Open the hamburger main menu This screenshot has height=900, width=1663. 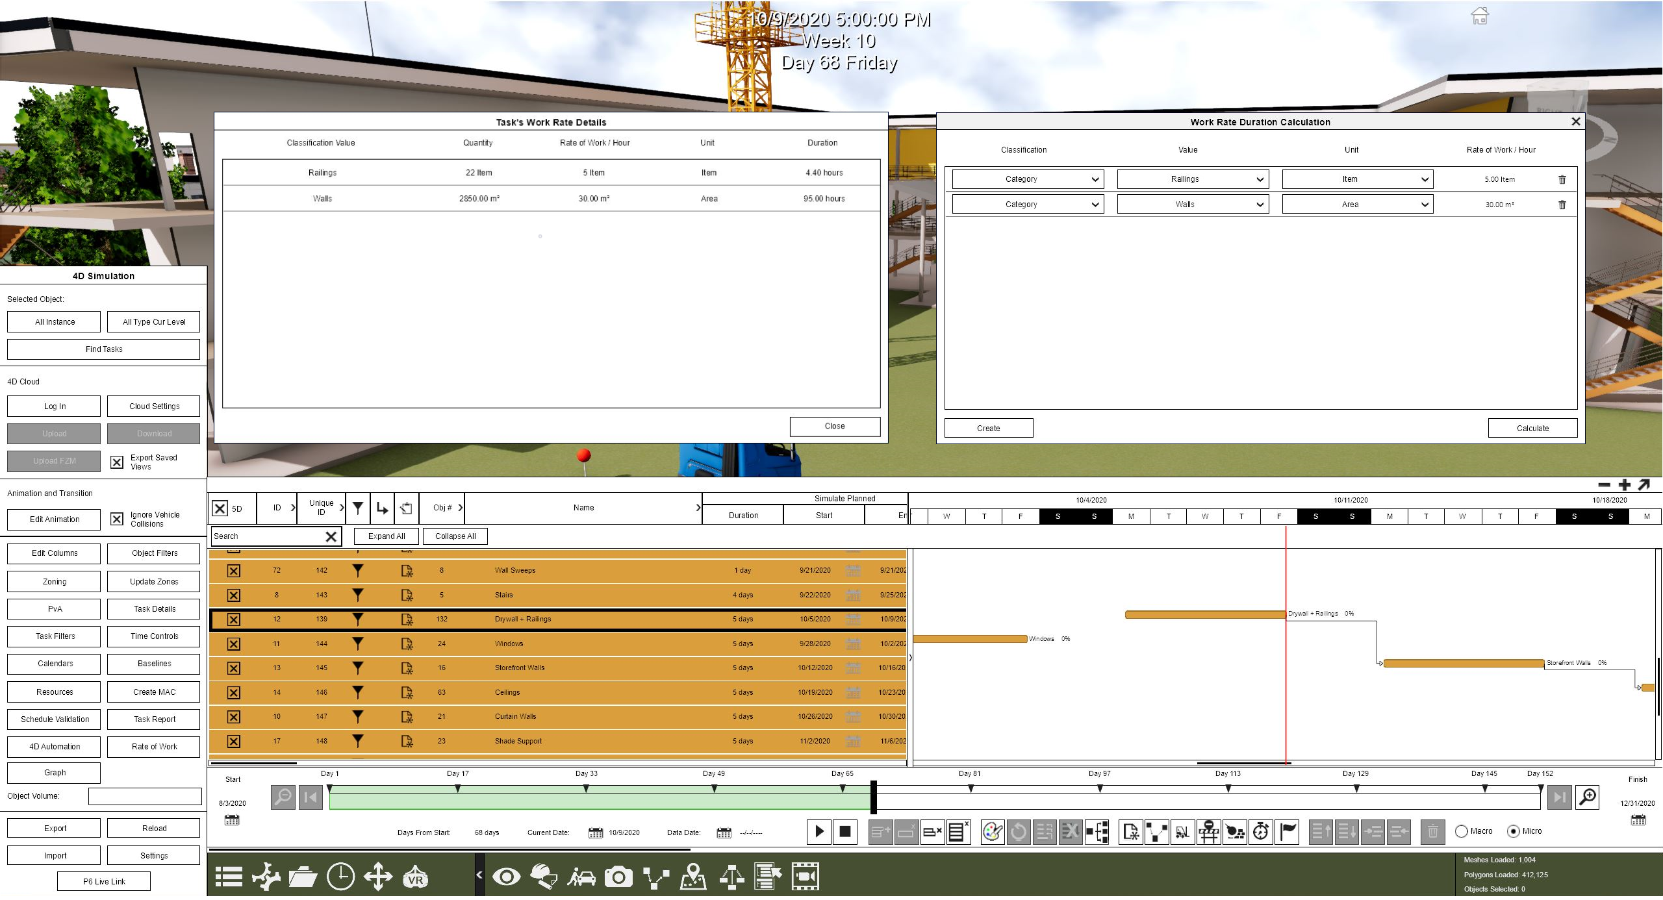(x=229, y=877)
